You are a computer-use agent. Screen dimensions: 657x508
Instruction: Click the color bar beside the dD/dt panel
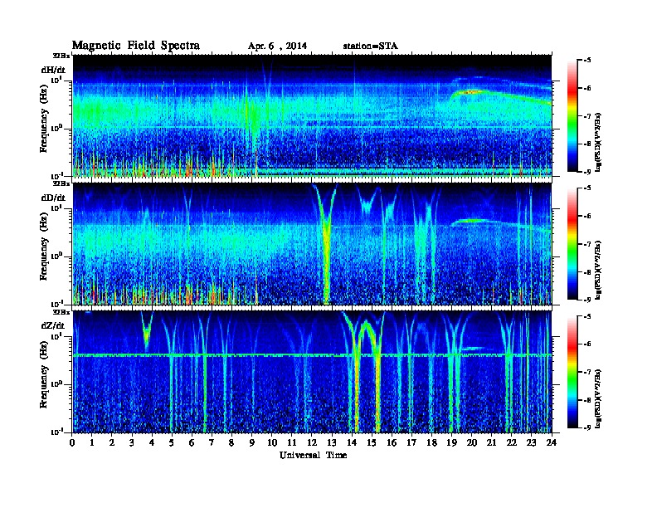[572, 243]
